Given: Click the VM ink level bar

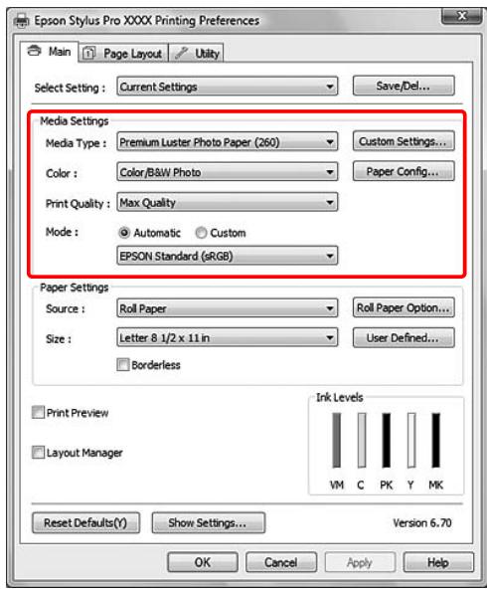Looking at the screenshot, I should click(337, 440).
